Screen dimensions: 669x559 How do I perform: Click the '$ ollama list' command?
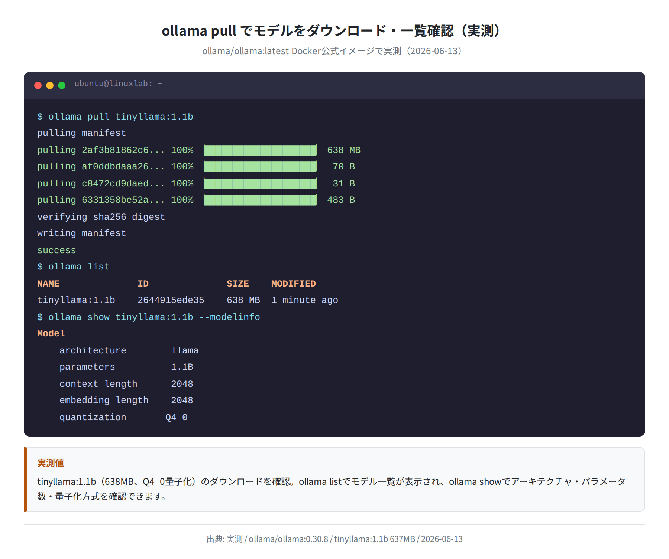point(73,267)
